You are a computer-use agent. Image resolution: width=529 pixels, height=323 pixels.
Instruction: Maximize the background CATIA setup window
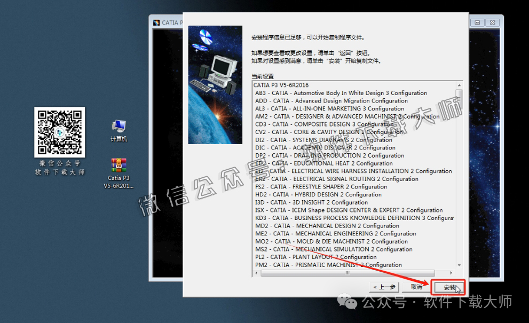[x=477, y=22]
